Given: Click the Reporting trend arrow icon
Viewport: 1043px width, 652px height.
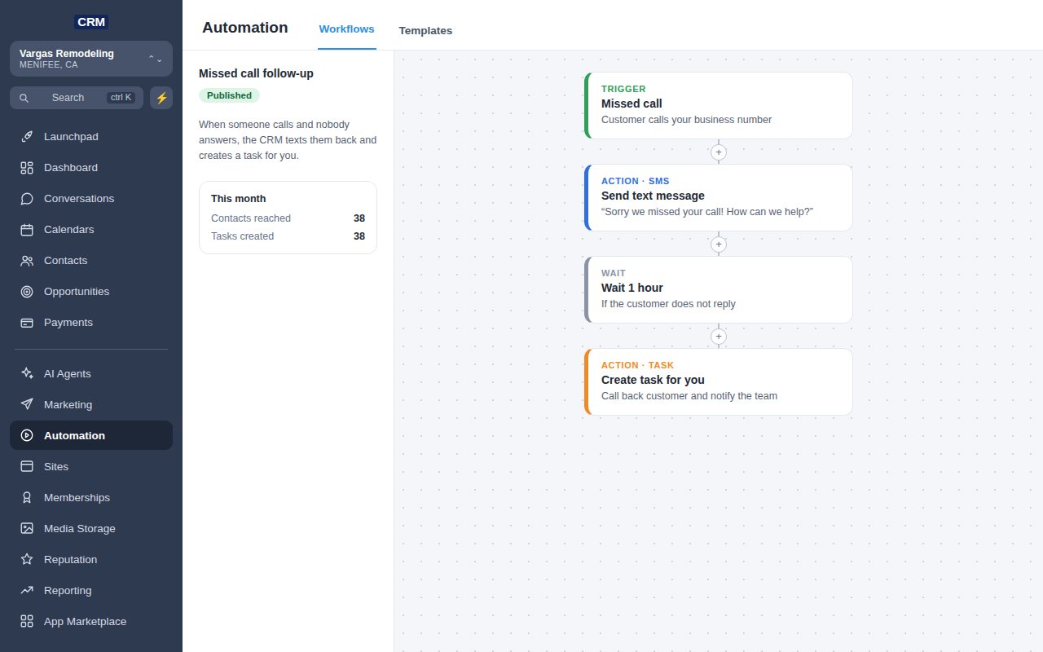Looking at the screenshot, I should (27, 591).
